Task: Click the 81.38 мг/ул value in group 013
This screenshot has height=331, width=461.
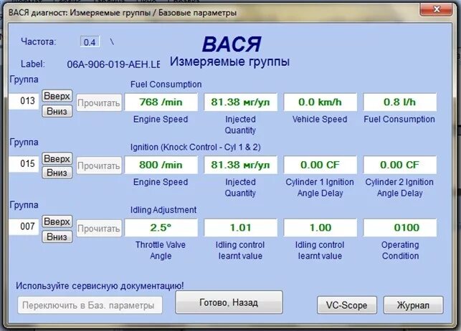Action: click(240, 102)
